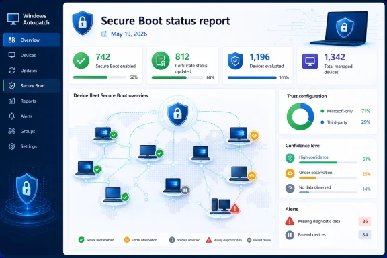This screenshot has height=258, width=387.
Task: Click the Secure Boot enabled legend checkmark icon
Action: [81, 239]
